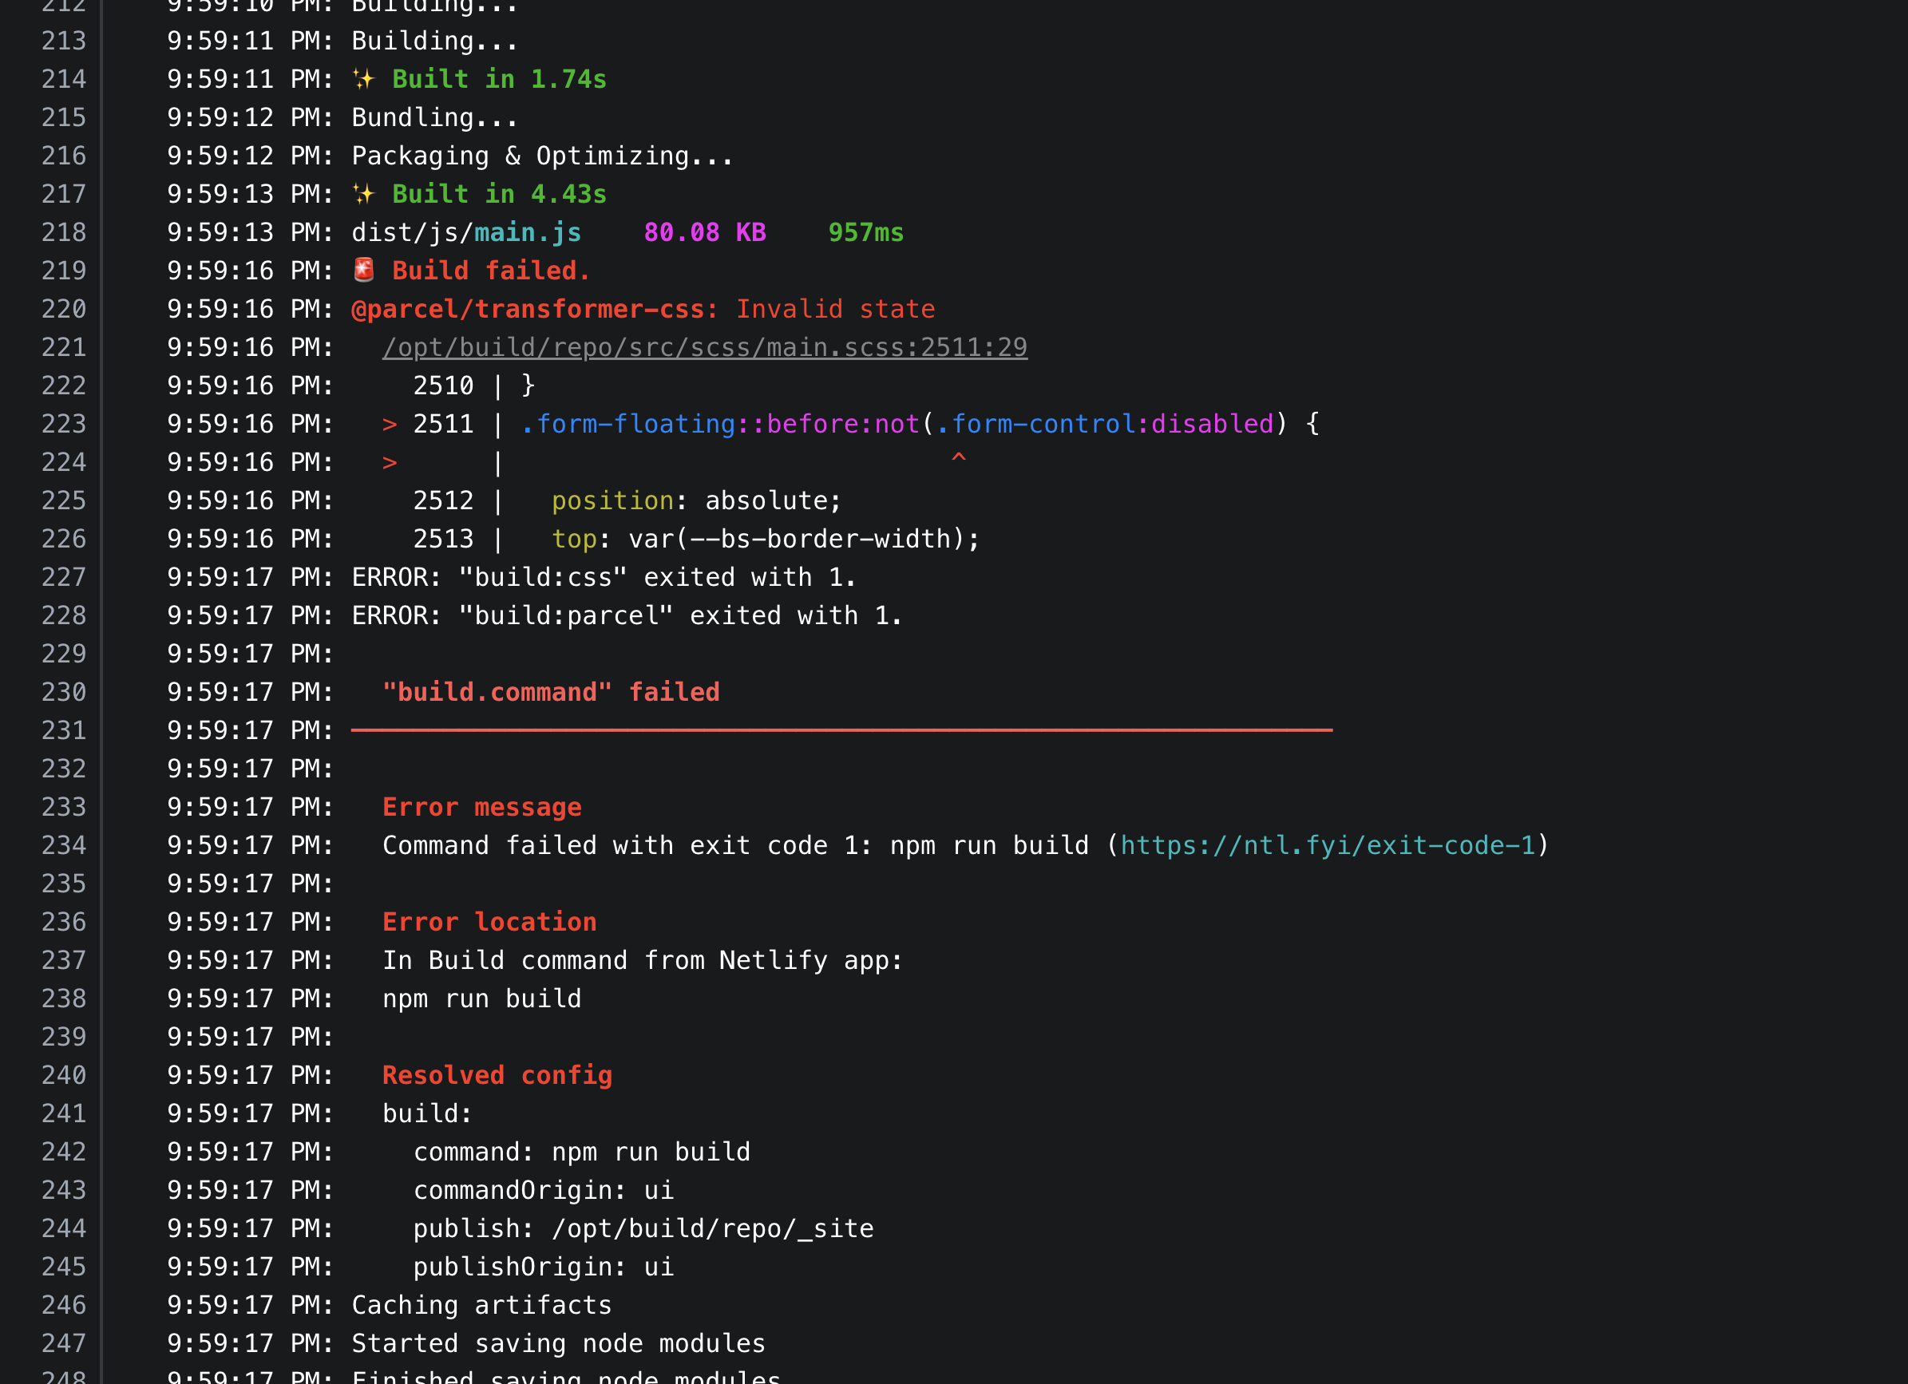The width and height of the screenshot is (1908, 1384).
Task: Click the 'top: var(--bs-border-width);' code line
Action: pos(766,539)
